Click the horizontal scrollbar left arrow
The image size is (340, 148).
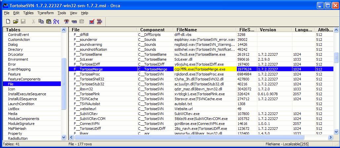[x=71, y=137]
